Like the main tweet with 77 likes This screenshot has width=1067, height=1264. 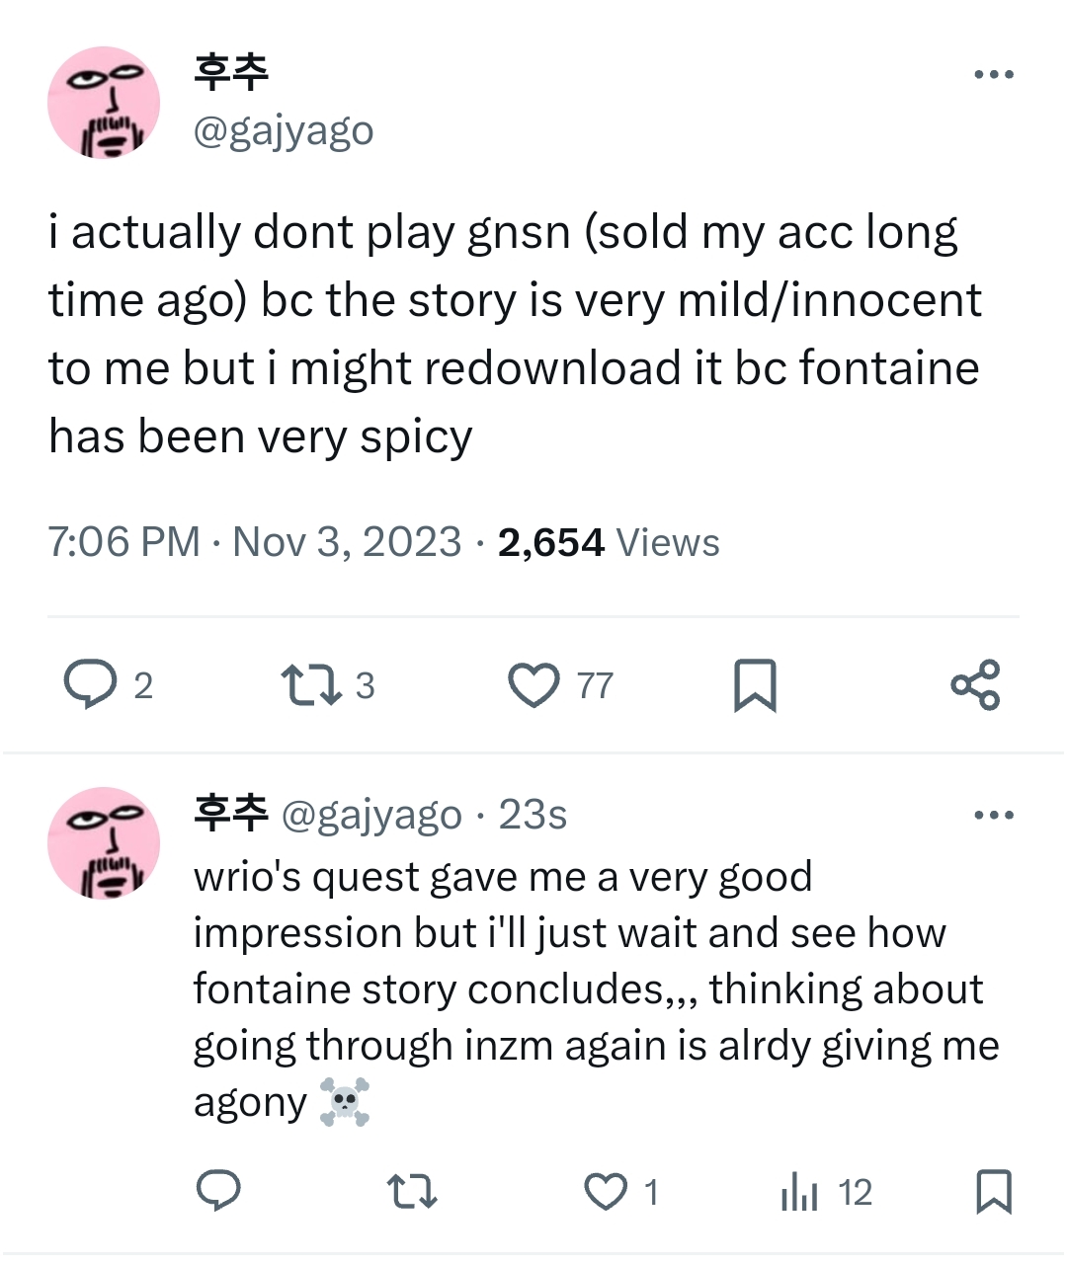(x=533, y=684)
